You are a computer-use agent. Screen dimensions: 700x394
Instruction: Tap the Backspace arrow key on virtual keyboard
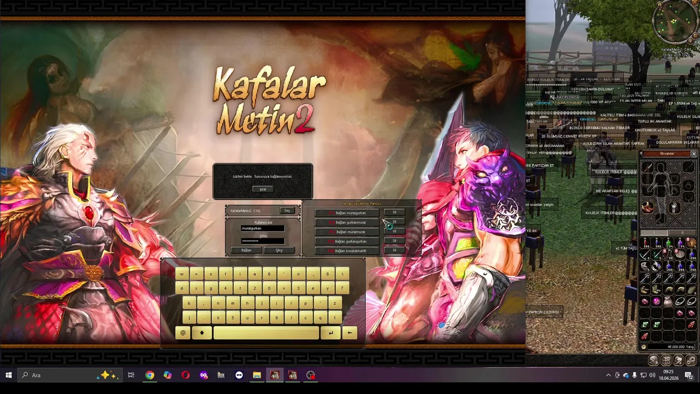pyautogui.click(x=349, y=333)
